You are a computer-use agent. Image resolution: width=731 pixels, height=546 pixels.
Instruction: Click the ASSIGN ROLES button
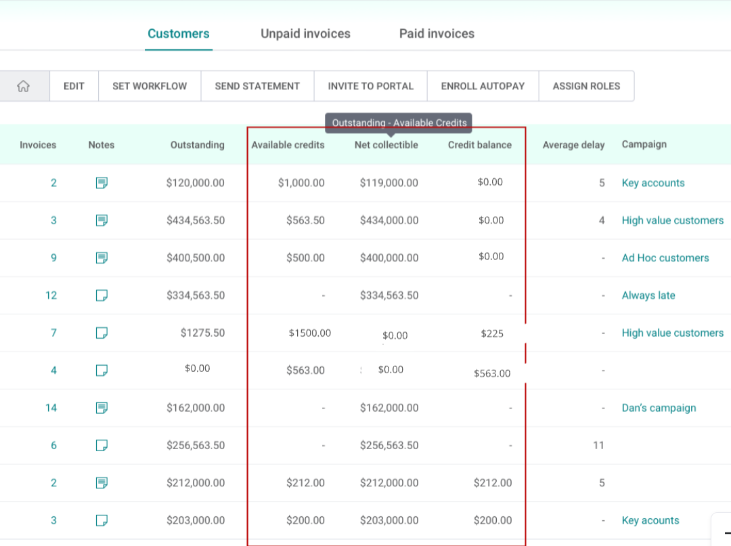586,86
